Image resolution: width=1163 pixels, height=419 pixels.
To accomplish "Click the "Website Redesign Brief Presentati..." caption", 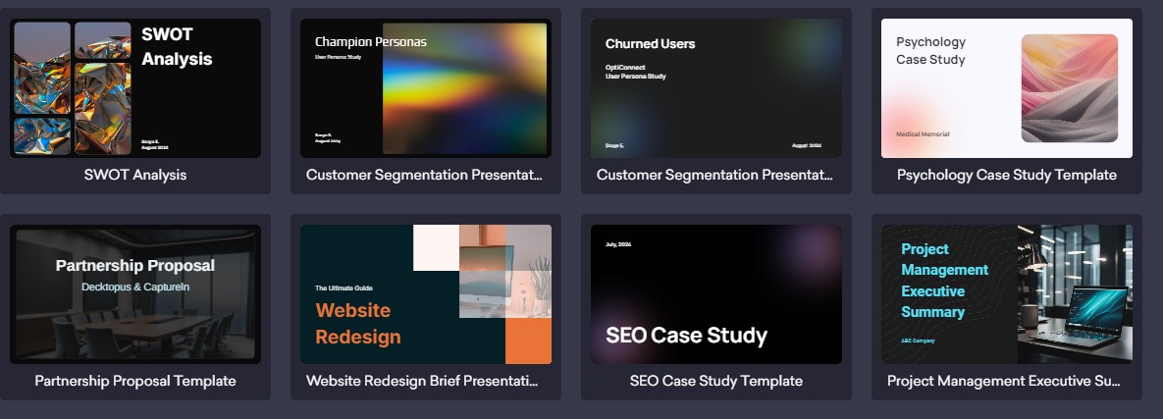I will click(424, 381).
